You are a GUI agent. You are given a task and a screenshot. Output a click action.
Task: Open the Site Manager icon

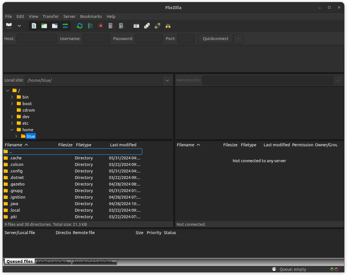[x=9, y=26]
